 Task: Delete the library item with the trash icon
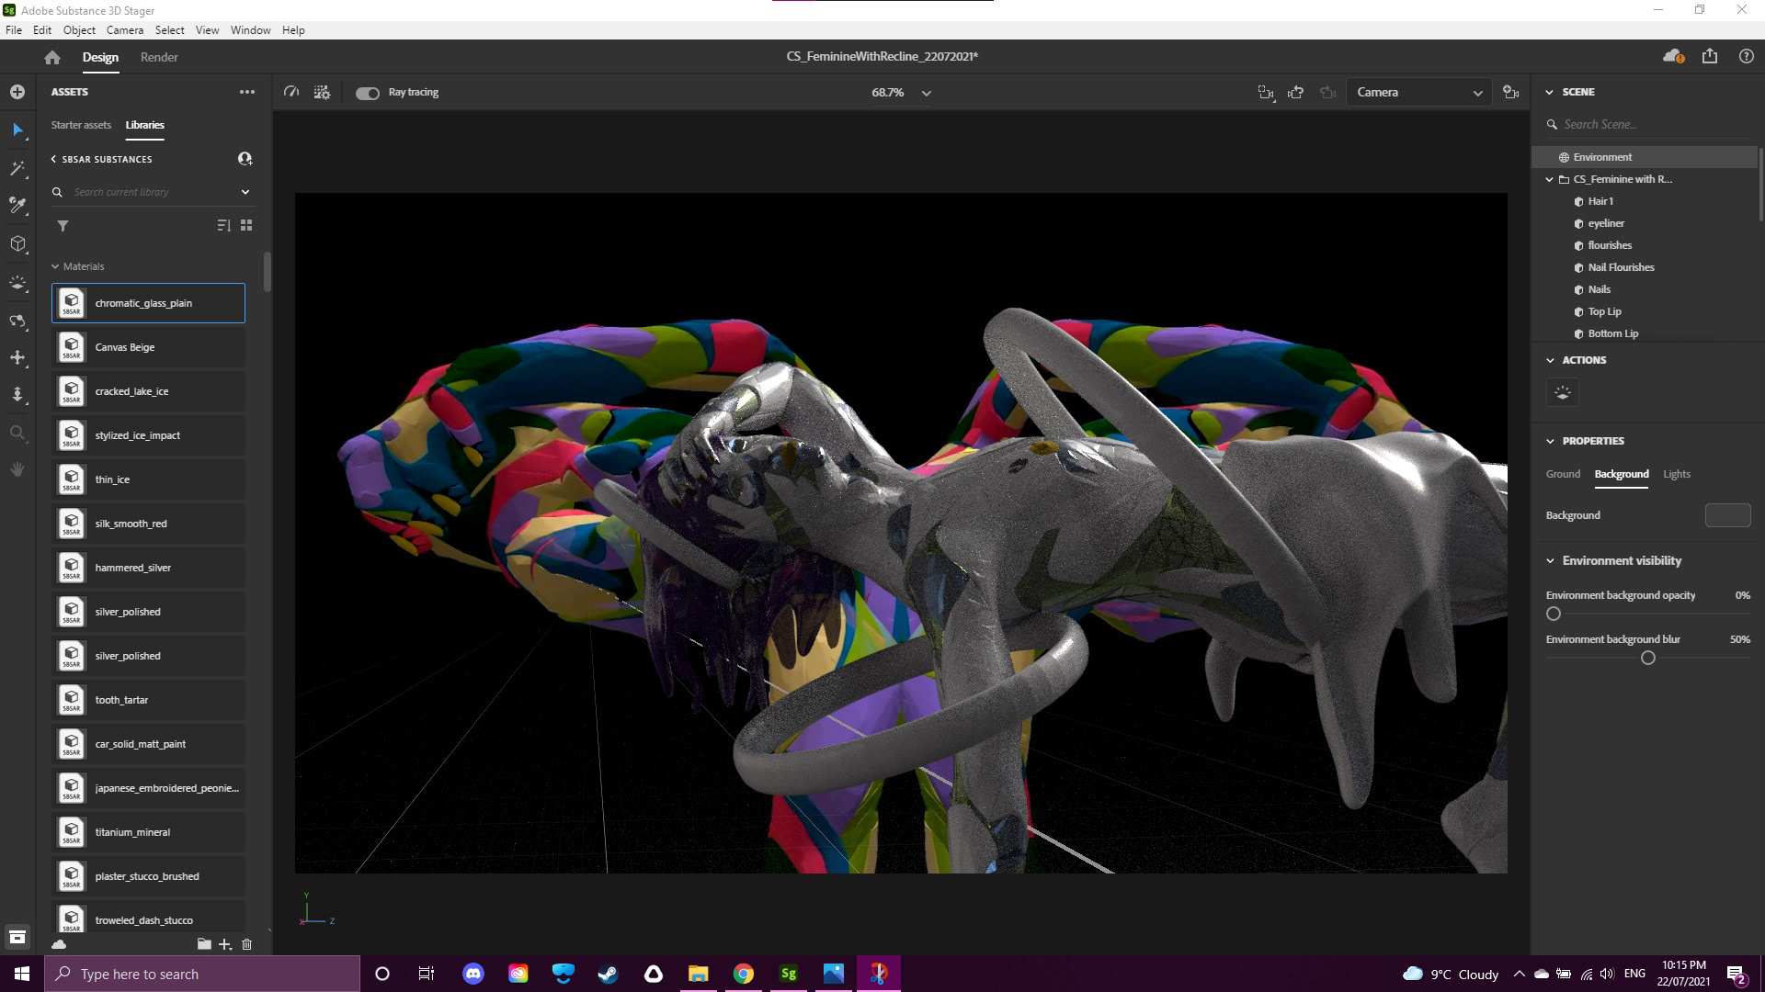point(246,944)
